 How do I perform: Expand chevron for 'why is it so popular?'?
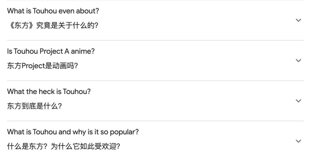298,141
